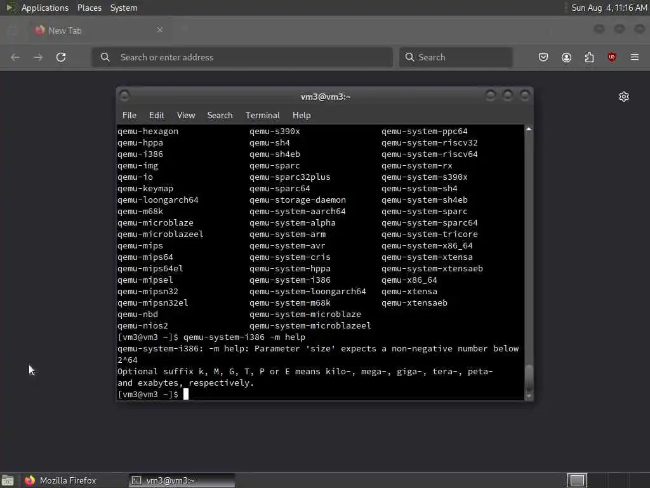Open the terminal window menu button
This screenshot has height=488, width=650.
coord(124,97)
